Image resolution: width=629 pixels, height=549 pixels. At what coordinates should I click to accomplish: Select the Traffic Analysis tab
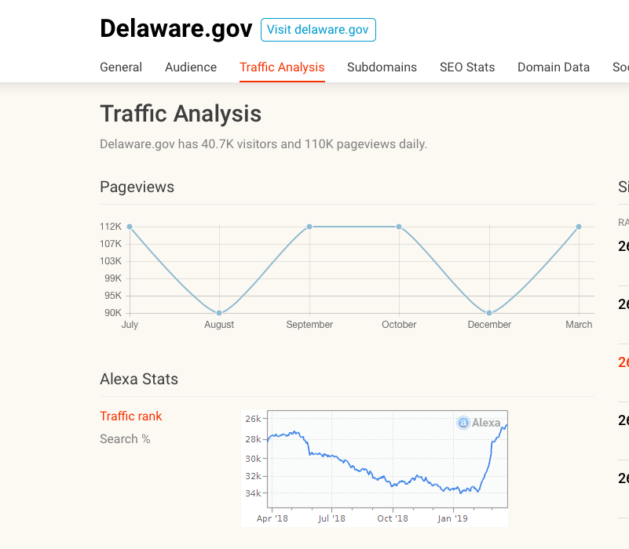tap(282, 67)
